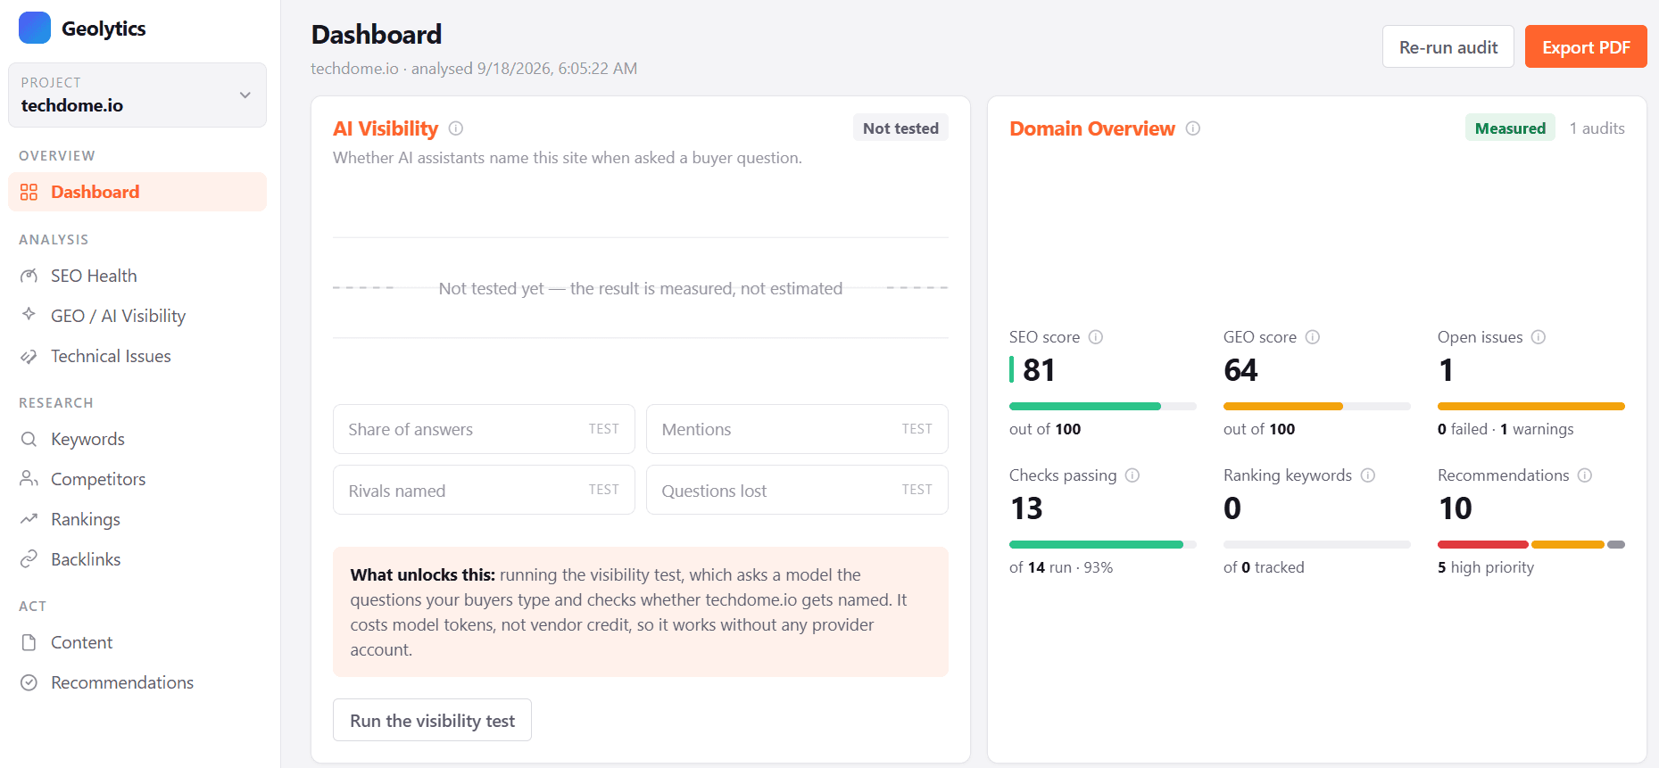Click the Questions lost card
The image size is (1659, 768).
point(797,490)
